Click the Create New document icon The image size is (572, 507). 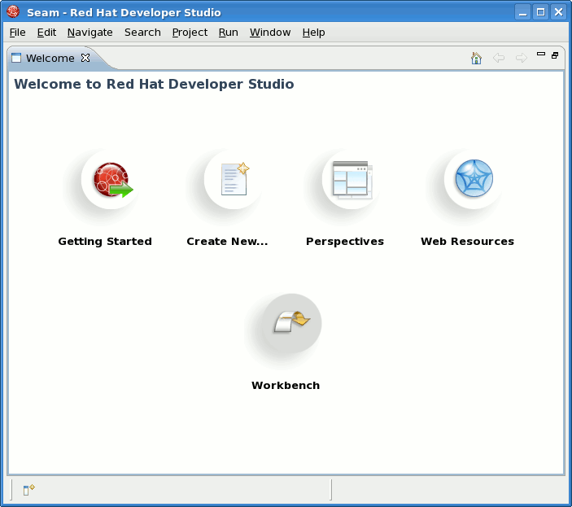coord(234,179)
